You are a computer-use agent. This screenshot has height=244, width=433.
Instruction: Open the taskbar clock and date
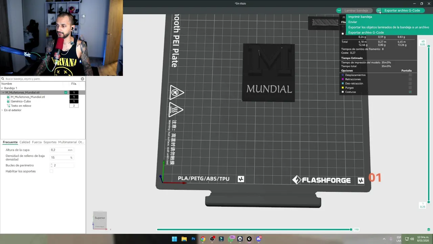[x=423, y=239]
